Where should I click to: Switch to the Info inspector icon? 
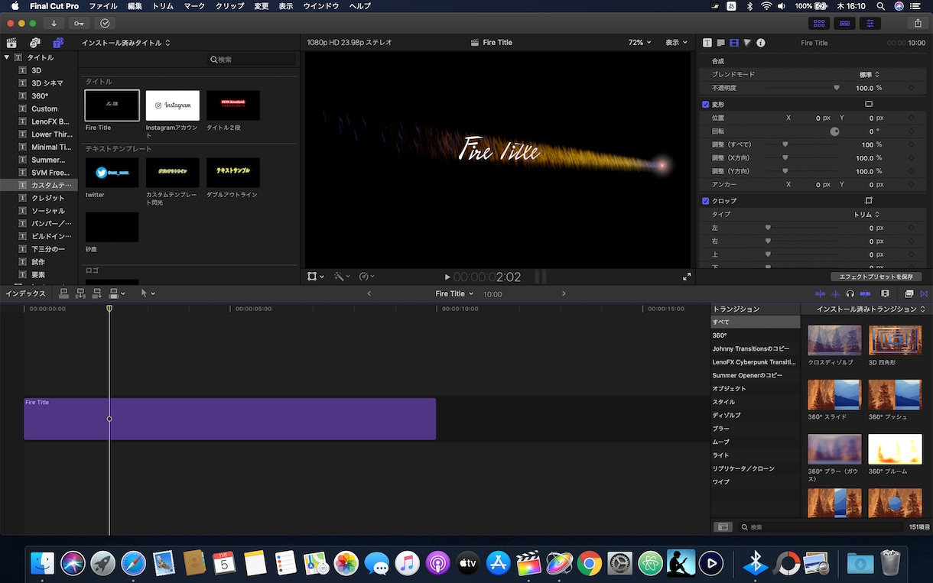[761, 43]
